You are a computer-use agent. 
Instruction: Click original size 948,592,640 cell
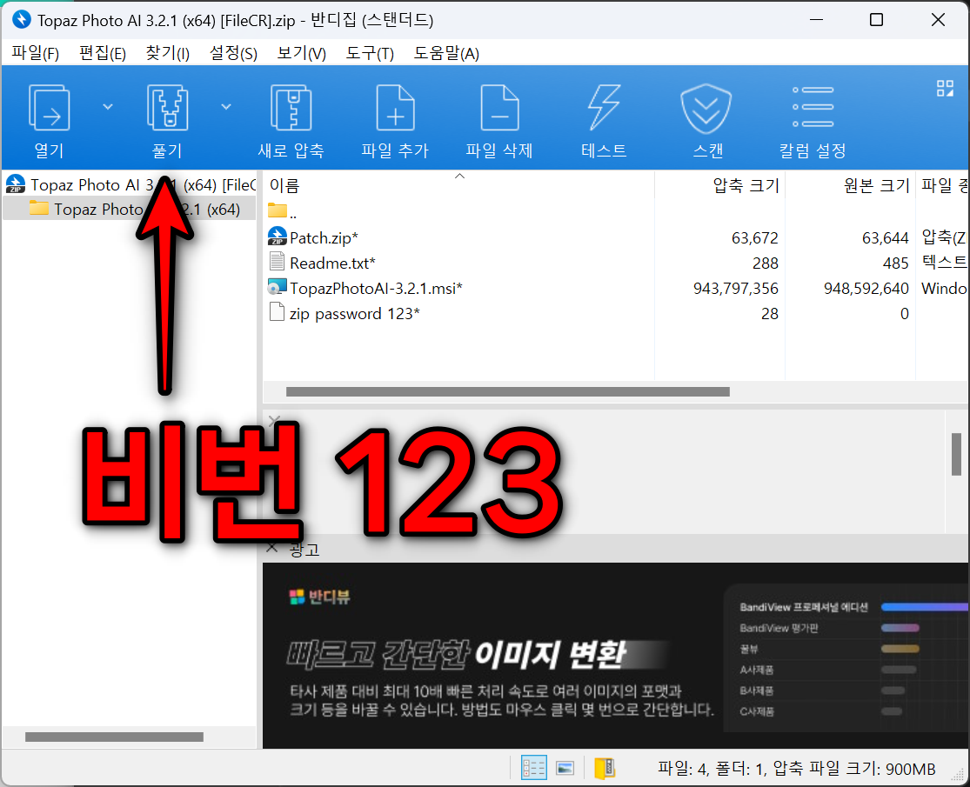[866, 289]
